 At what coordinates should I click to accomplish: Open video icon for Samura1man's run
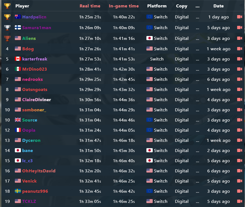point(240,27)
